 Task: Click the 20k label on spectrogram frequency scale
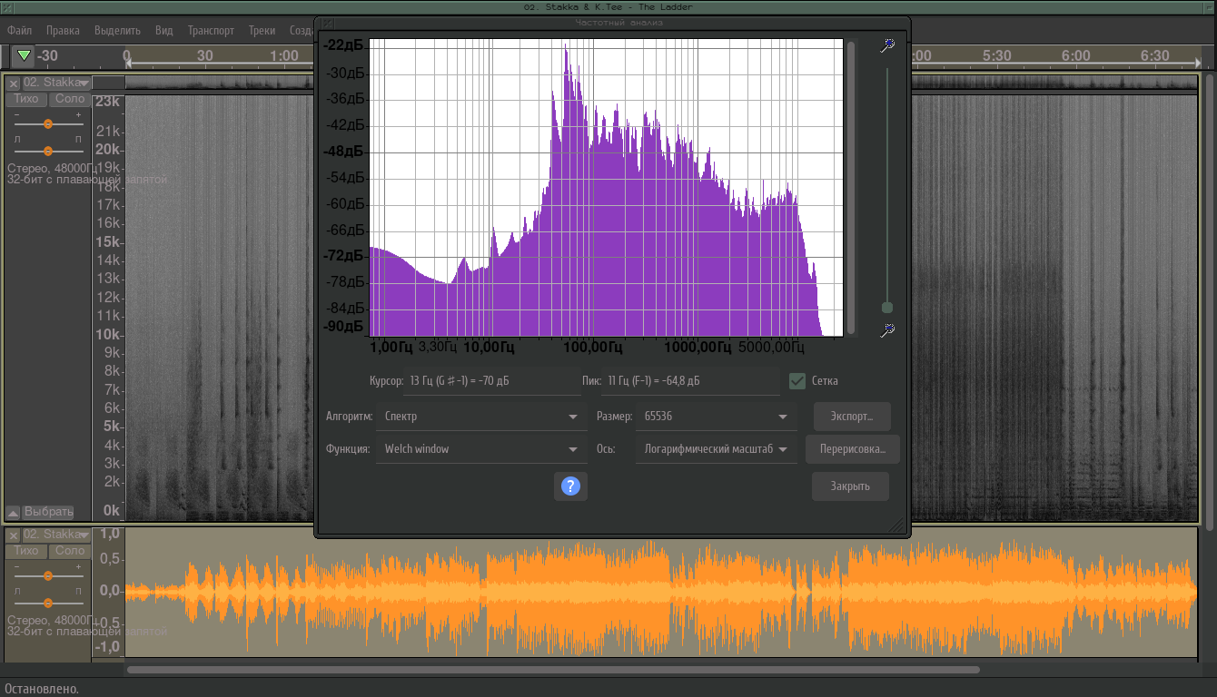click(108, 150)
